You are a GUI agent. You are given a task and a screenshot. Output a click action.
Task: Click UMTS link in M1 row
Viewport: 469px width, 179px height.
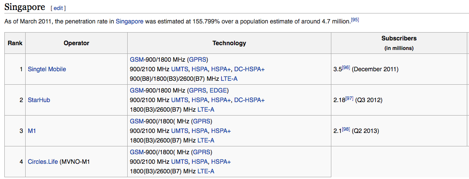[179, 131]
